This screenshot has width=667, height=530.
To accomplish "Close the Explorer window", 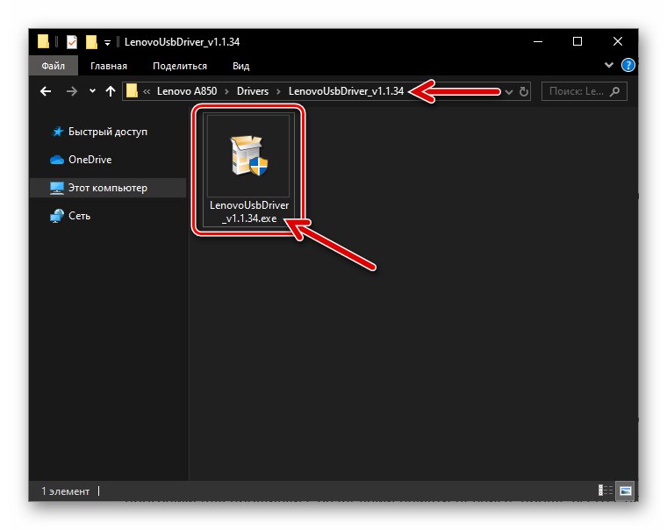I will point(618,42).
